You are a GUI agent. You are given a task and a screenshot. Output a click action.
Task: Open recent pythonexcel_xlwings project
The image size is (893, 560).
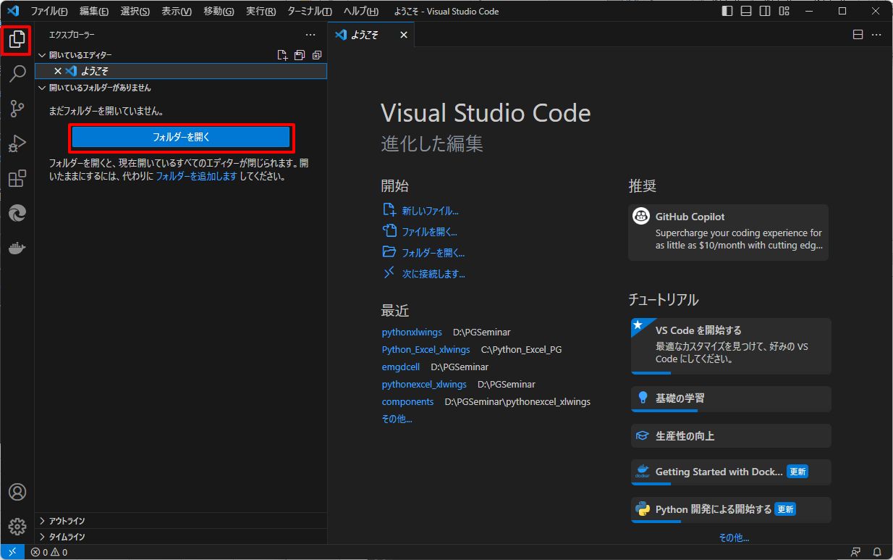424,384
